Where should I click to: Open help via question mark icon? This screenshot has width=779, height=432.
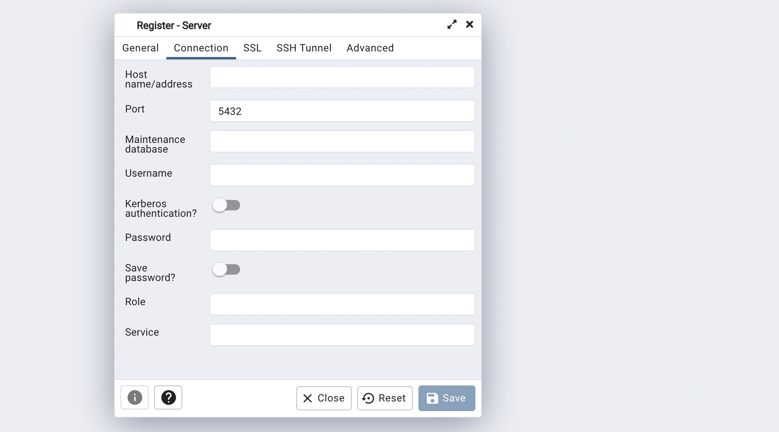point(168,397)
